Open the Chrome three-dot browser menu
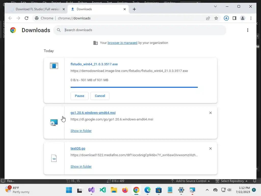 (x=251, y=18)
